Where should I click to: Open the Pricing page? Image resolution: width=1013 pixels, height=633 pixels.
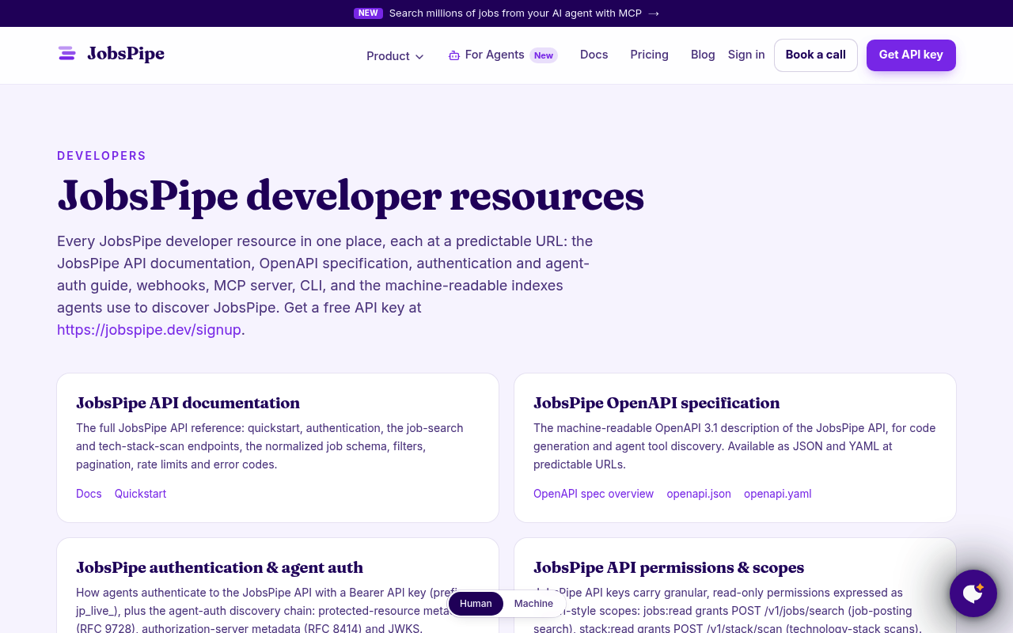point(649,55)
